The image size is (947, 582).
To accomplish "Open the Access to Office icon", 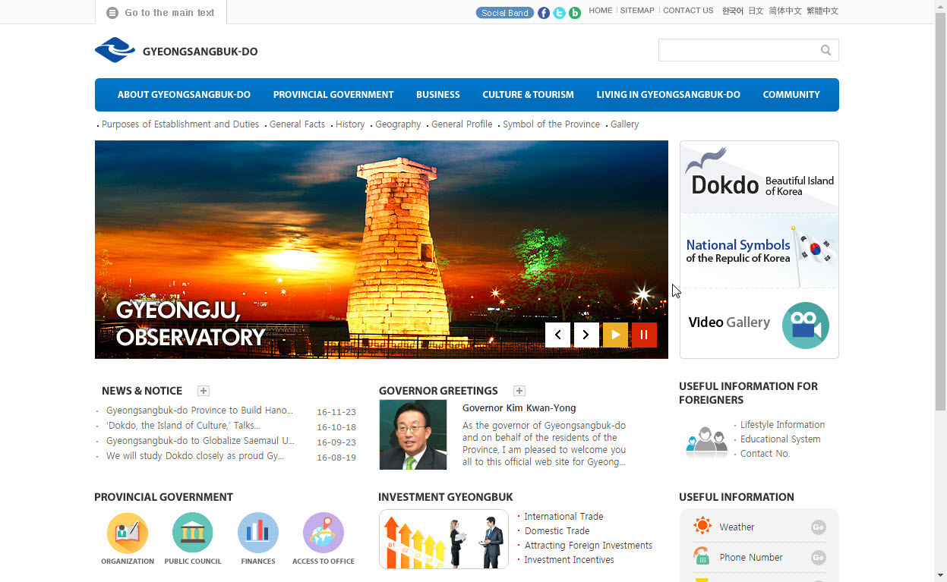I will pos(324,533).
